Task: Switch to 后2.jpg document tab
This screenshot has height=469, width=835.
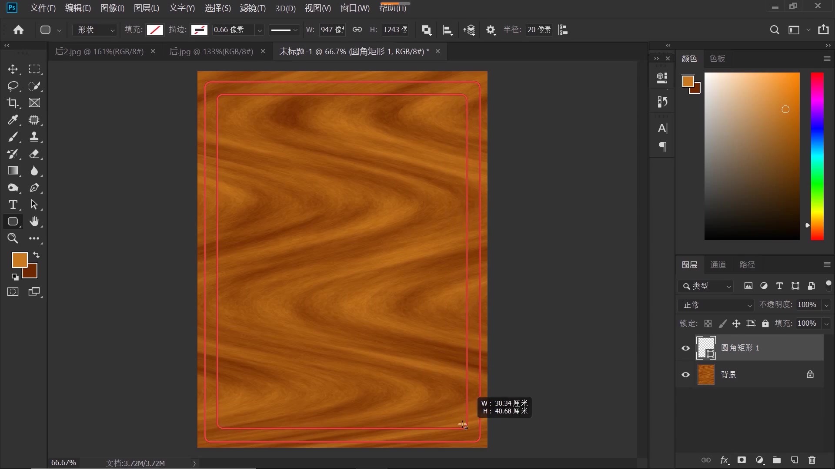Action: coord(99,51)
